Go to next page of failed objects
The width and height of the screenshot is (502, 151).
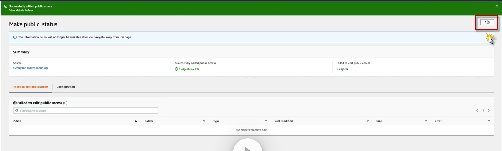[489, 111]
